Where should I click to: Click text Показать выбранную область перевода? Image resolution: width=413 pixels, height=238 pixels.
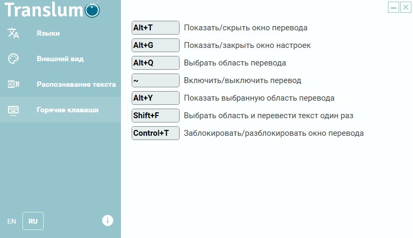coord(259,98)
